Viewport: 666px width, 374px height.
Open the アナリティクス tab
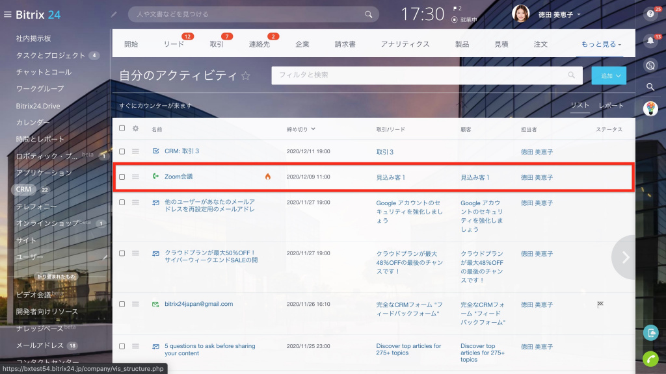405,44
